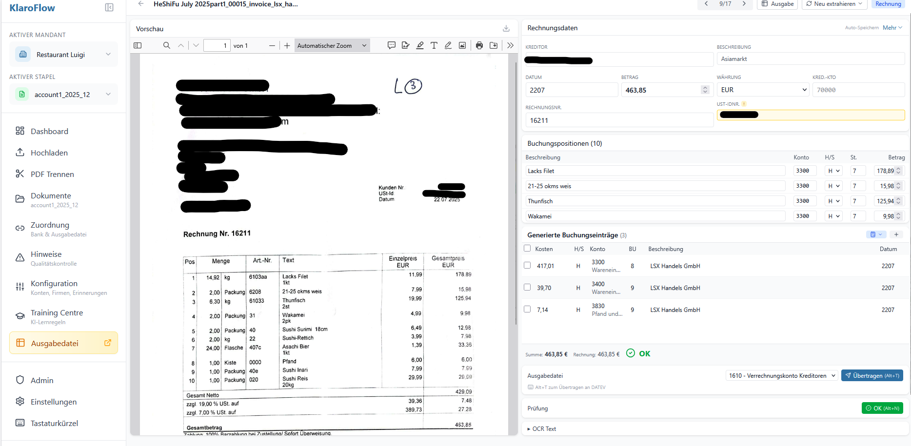Click the green OK (Alt+N) button
The width and height of the screenshot is (911, 446).
pyautogui.click(x=882, y=408)
